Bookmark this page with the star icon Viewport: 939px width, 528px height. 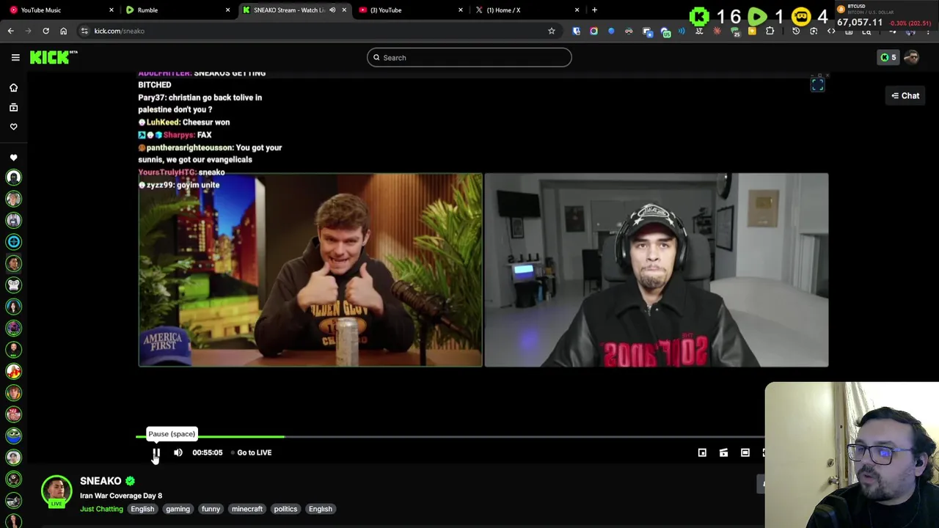point(552,31)
